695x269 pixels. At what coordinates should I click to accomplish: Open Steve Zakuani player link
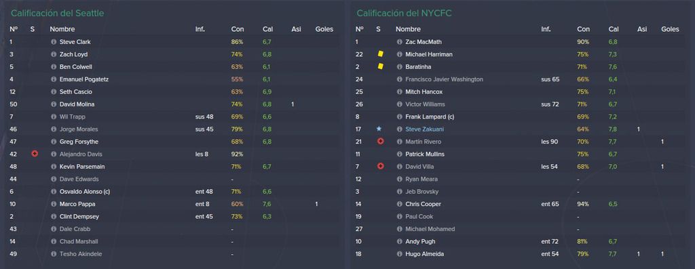424,129
